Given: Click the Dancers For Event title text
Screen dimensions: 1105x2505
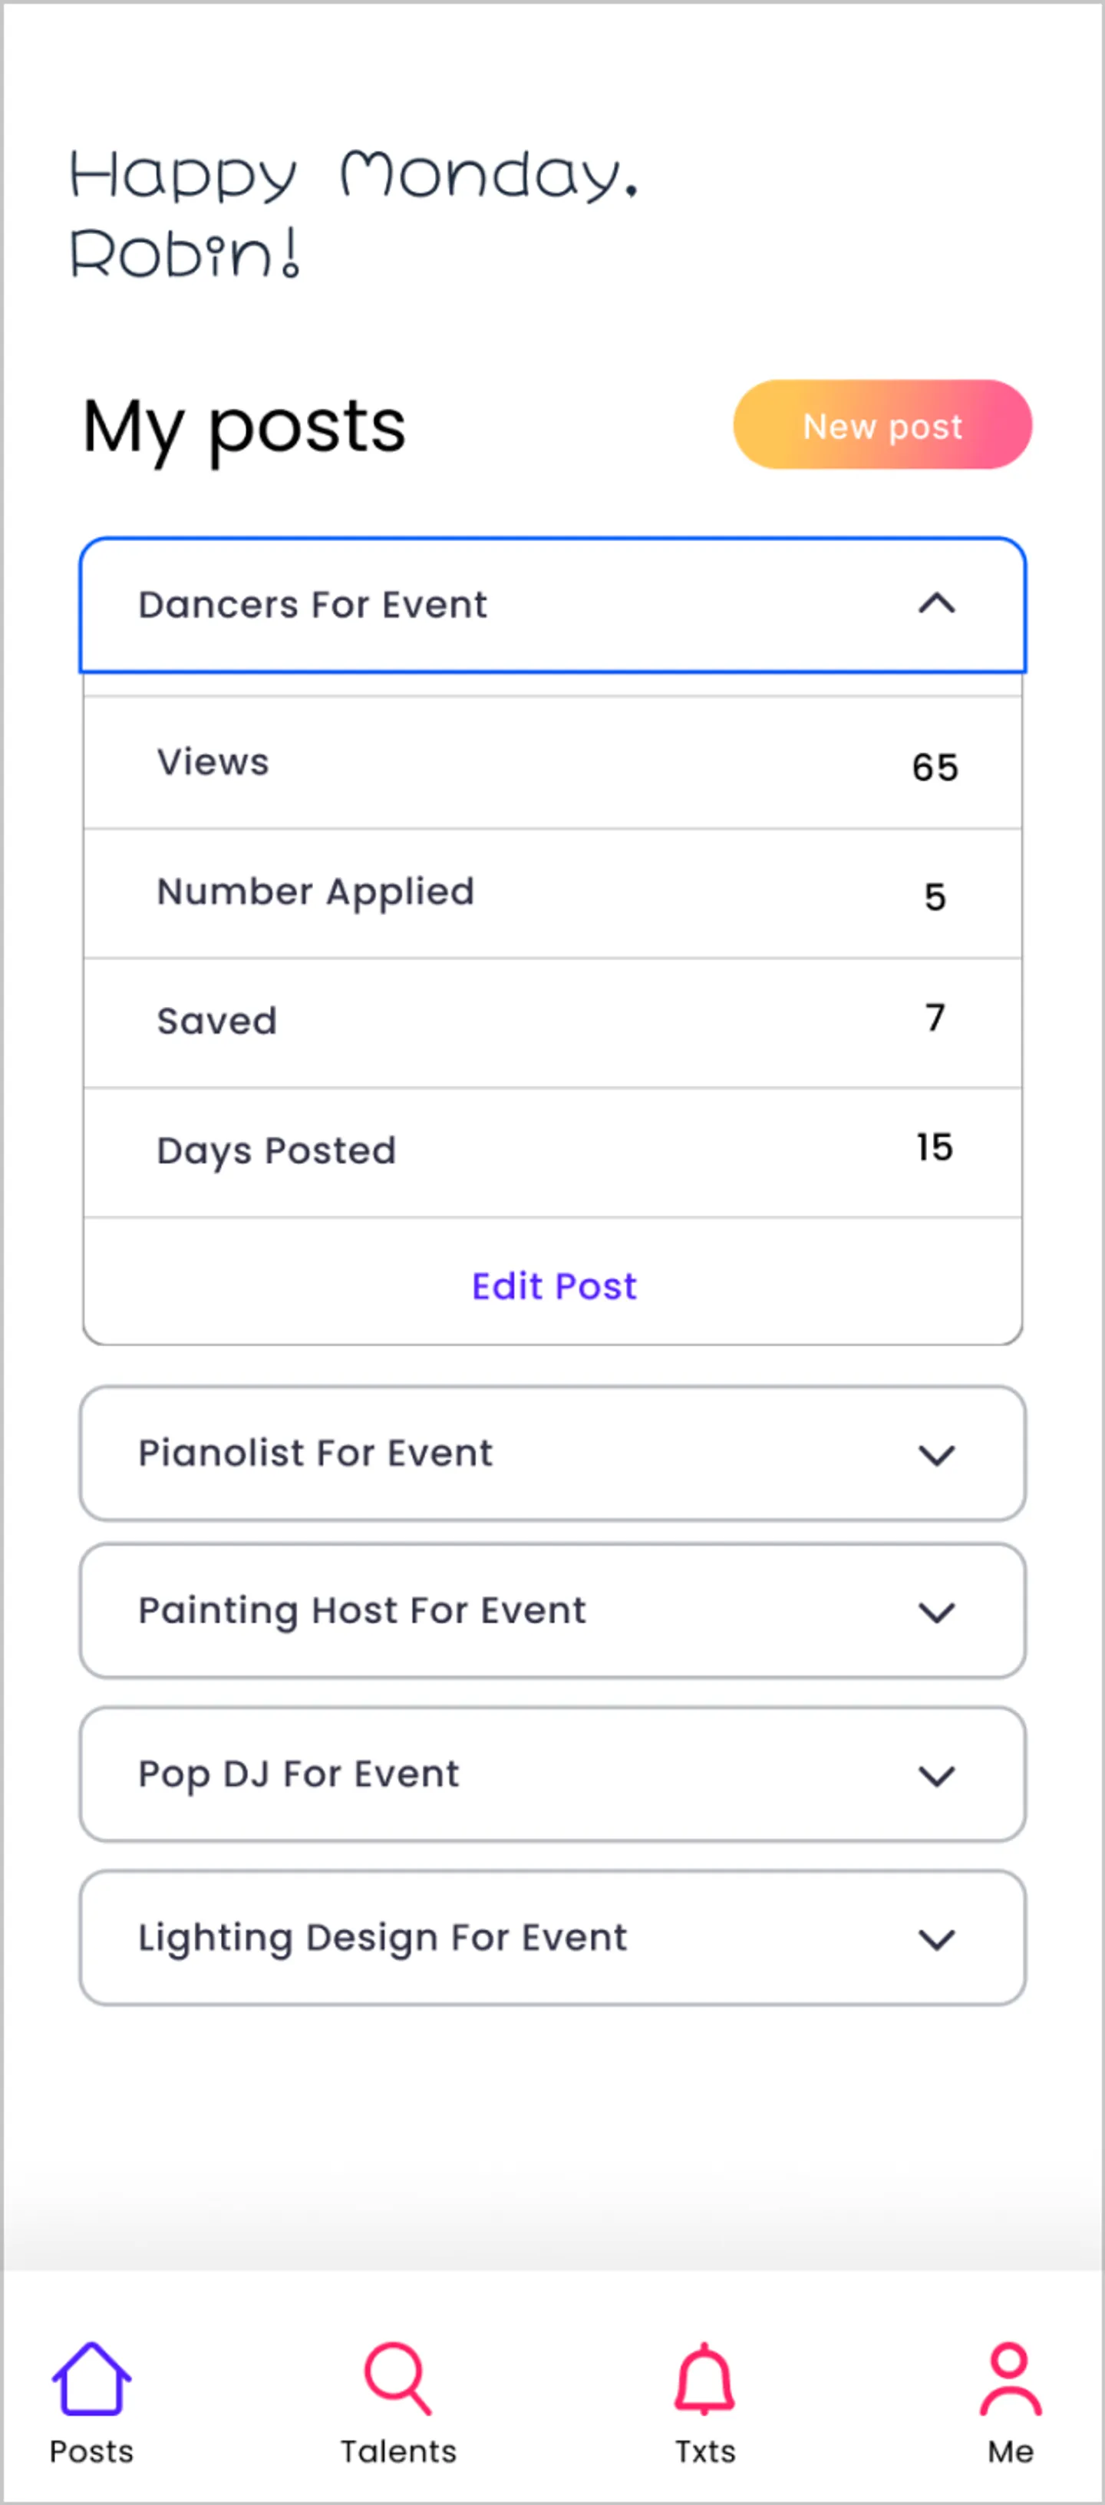Looking at the screenshot, I should (x=312, y=605).
